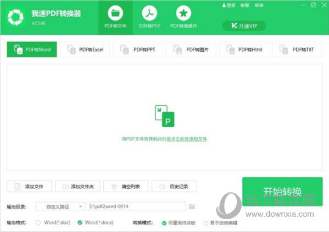Click the 添加文件 file icon
The width and height of the screenshot is (329, 232).
(x=17, y=186)
